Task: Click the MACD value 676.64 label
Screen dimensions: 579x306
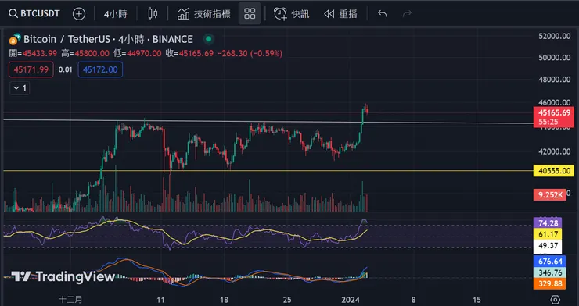Action: pos(549,262)
